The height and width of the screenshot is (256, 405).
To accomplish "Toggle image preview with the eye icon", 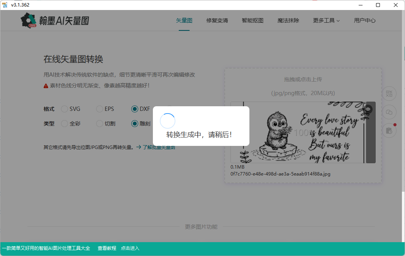I will (368, 109).
